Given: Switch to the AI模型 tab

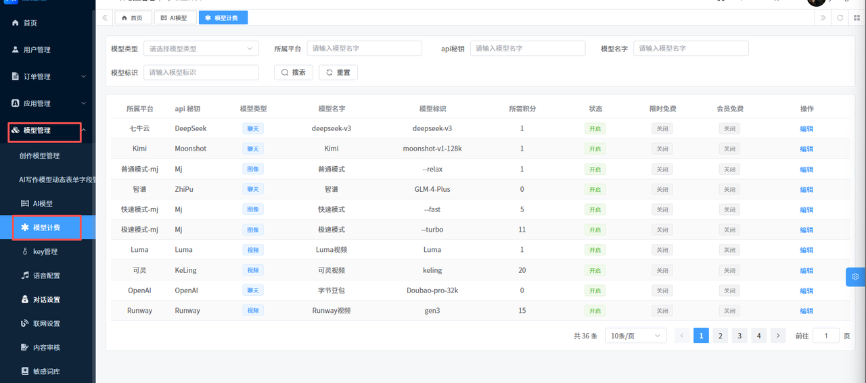Looking at the screenshot, I should tap(175, 18).
